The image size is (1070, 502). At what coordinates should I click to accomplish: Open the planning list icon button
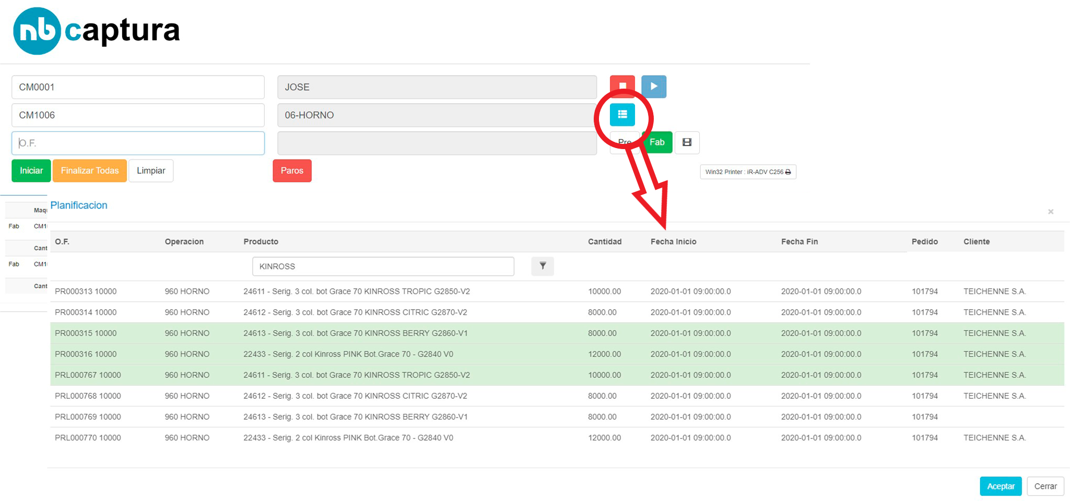(x=622, y=115)
